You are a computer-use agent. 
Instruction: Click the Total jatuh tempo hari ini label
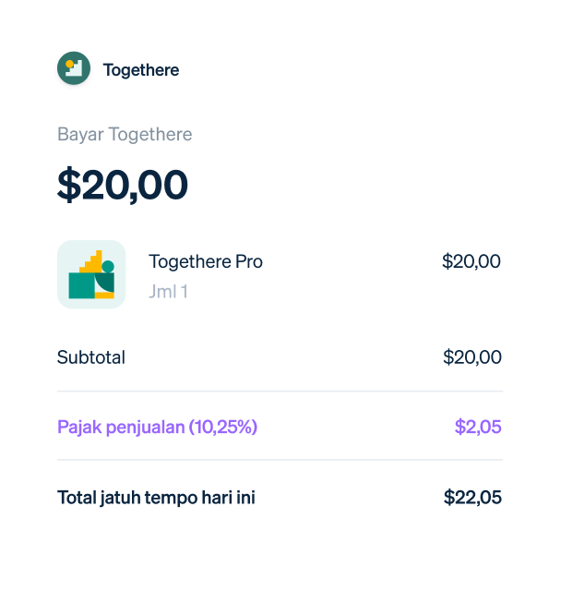(156, 498)
